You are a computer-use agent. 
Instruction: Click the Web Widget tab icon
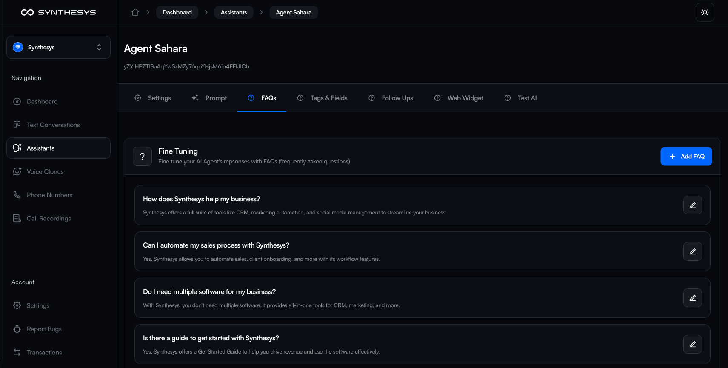pyautogui.click(x=437, y=98)
